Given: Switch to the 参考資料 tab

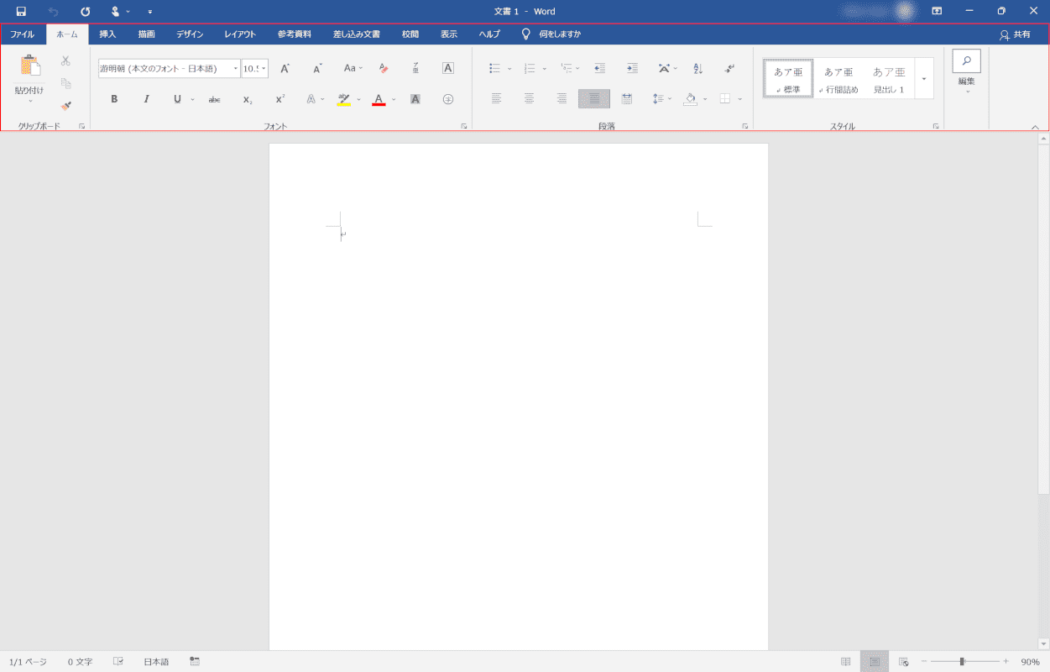Looking at the screenshot, I should pyautogui.click(x=295, y=34).
